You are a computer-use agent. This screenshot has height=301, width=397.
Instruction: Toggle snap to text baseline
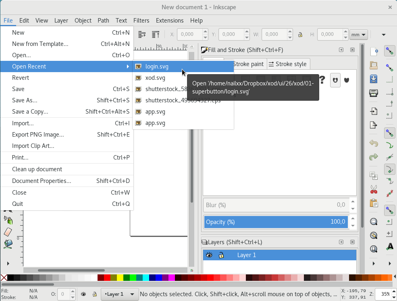coord(390,246)
